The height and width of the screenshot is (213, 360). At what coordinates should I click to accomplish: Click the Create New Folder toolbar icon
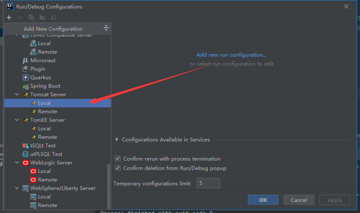[x=43, y=17]
